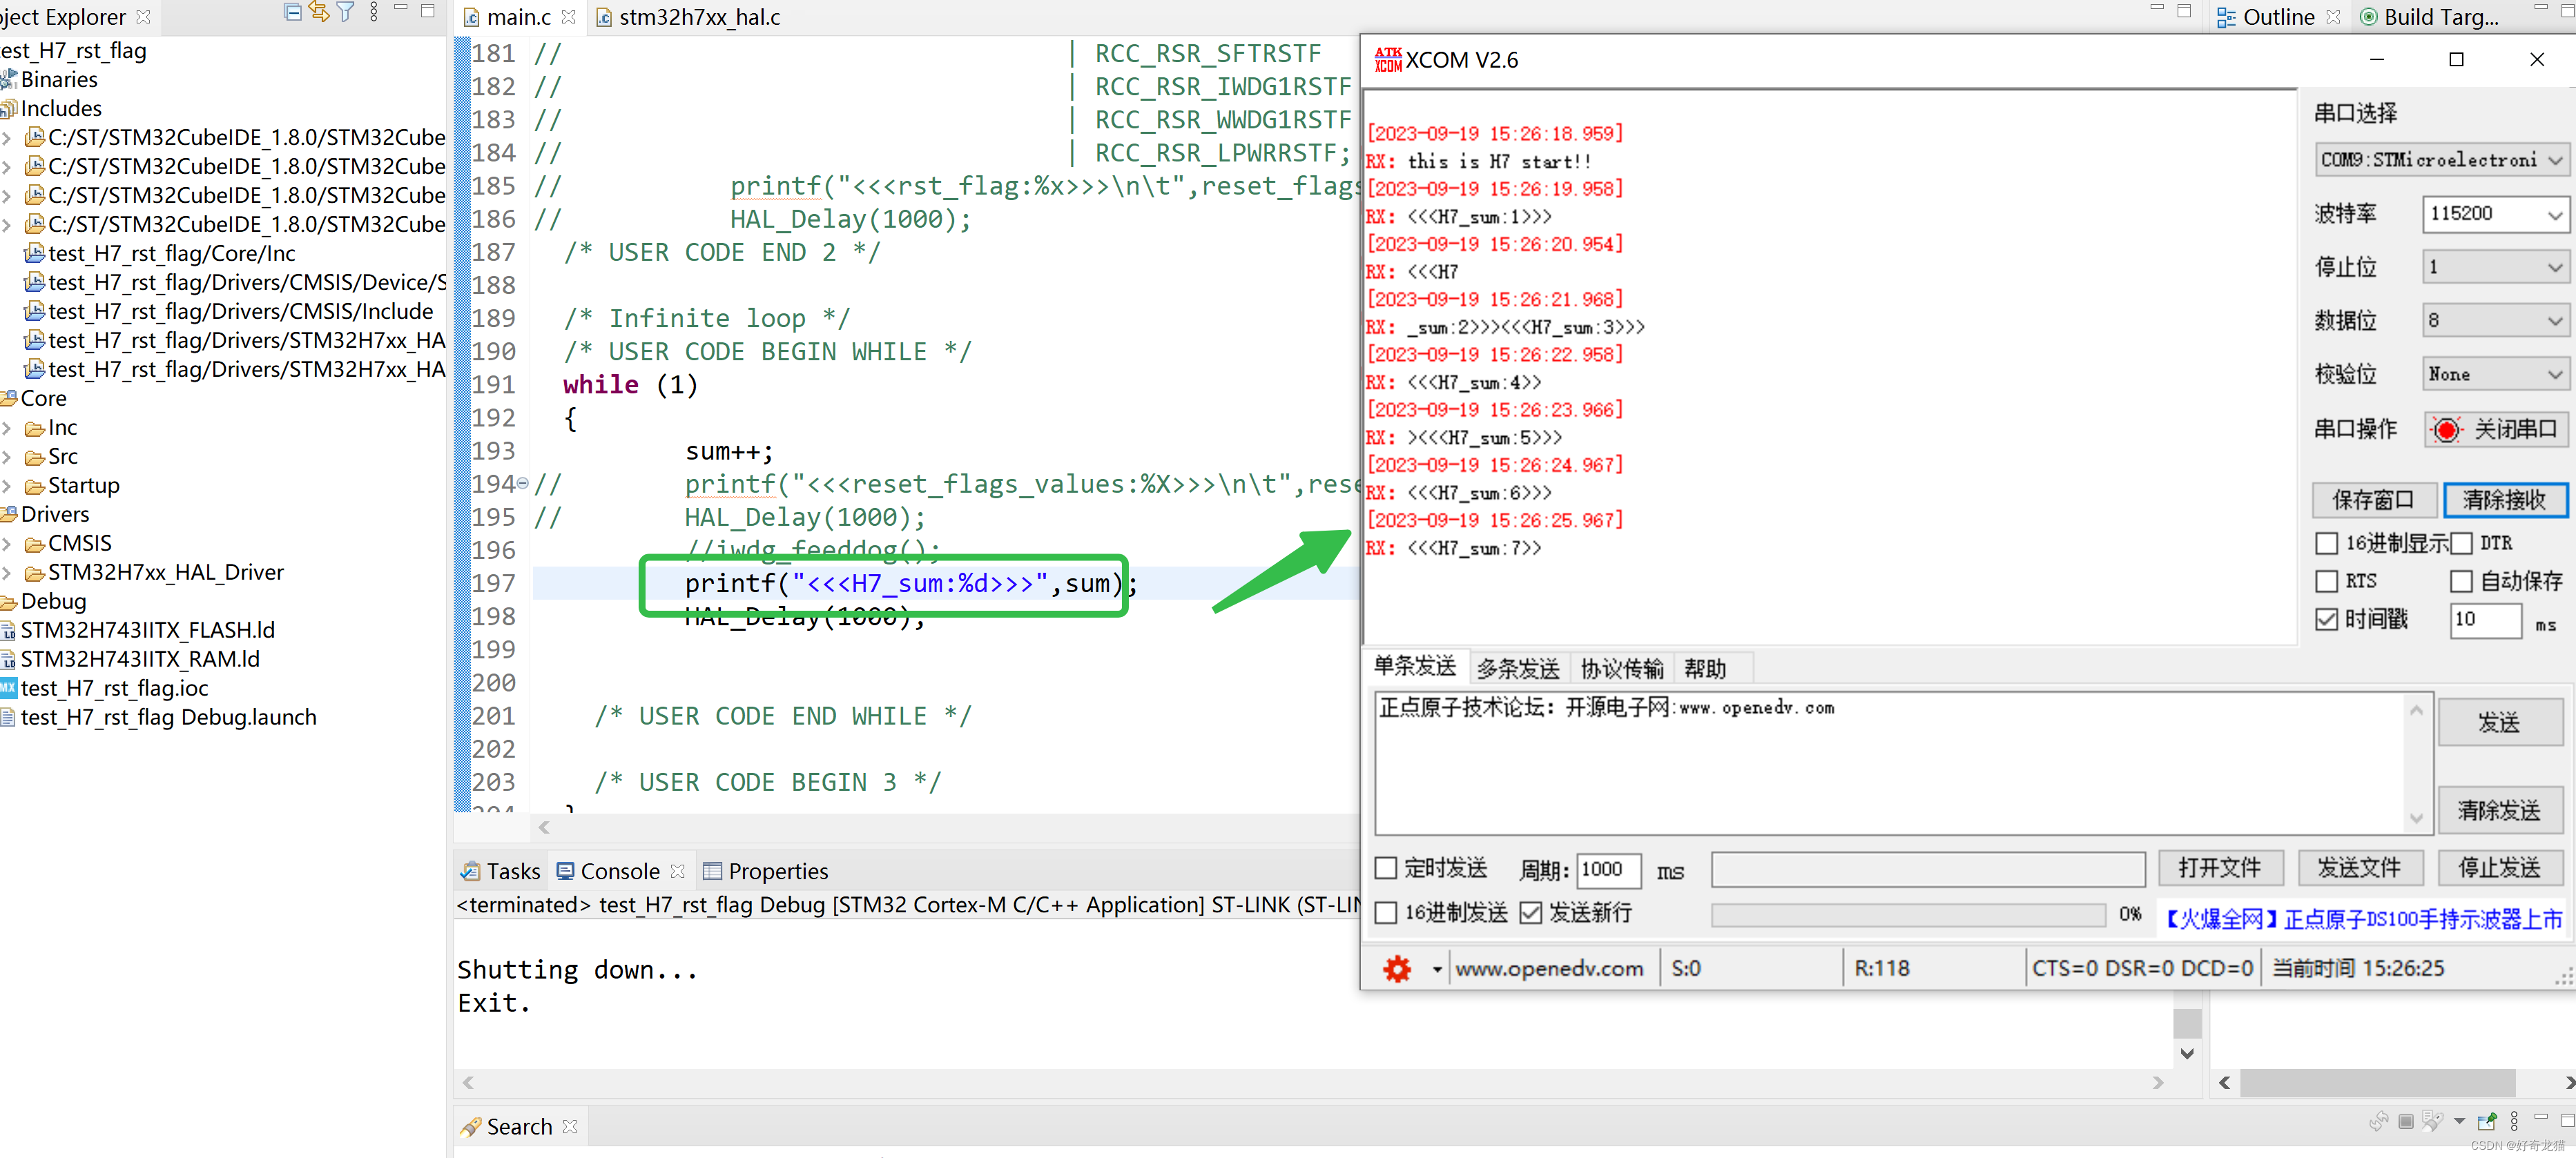This screenshot has height=1158, width=2576.
Task: Close the main.c editor tab
Action: [569, 17]
